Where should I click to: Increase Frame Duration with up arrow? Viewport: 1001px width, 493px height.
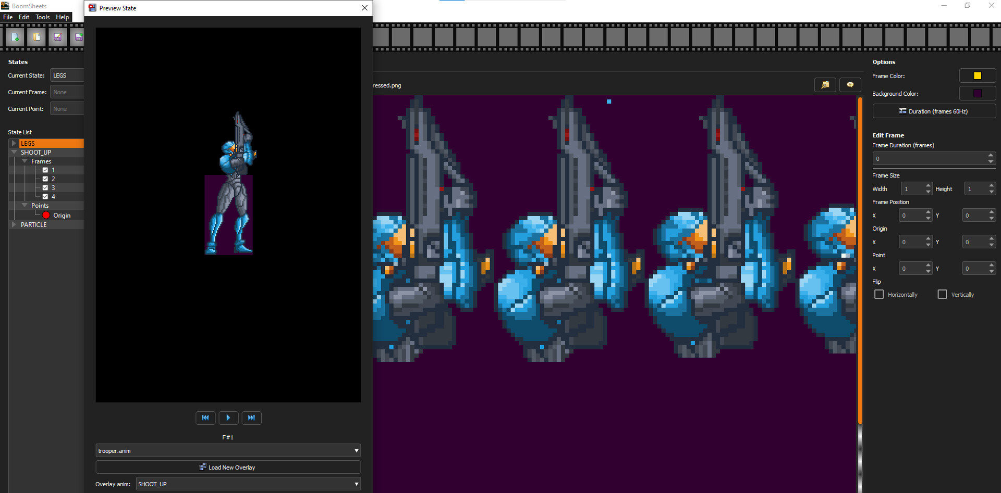[x=991, y=155]
